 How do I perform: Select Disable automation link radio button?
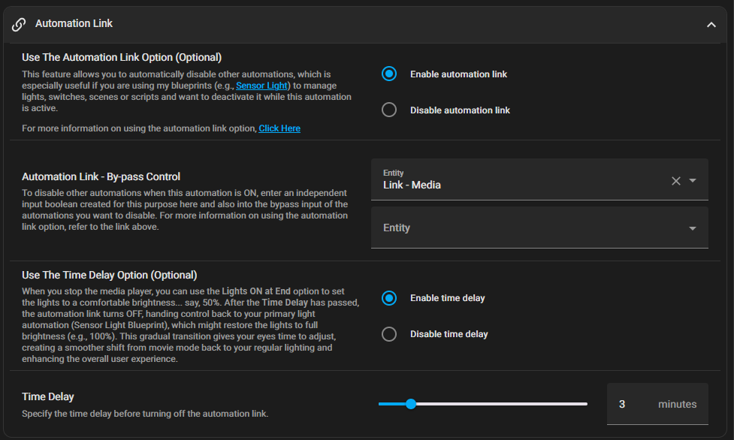[x=389, y=110]
